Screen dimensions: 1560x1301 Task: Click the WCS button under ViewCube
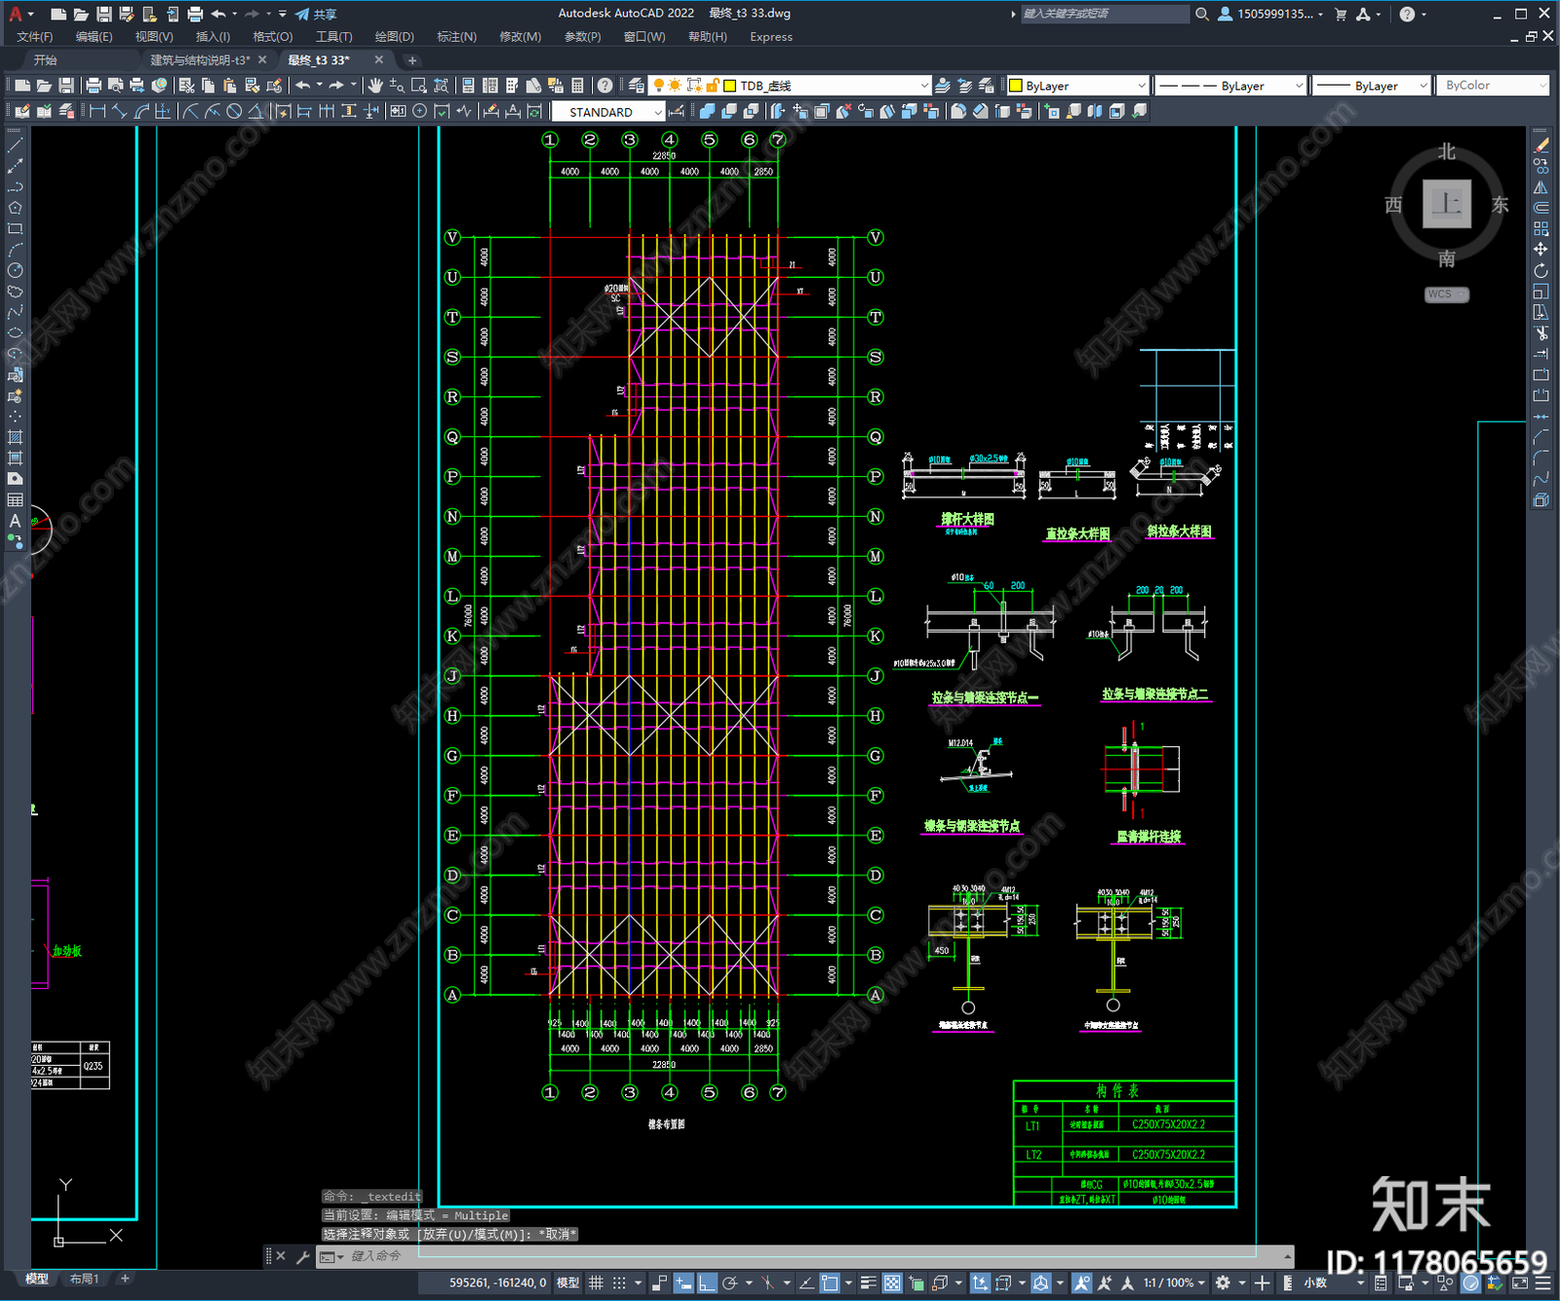tap(1445, 294)
